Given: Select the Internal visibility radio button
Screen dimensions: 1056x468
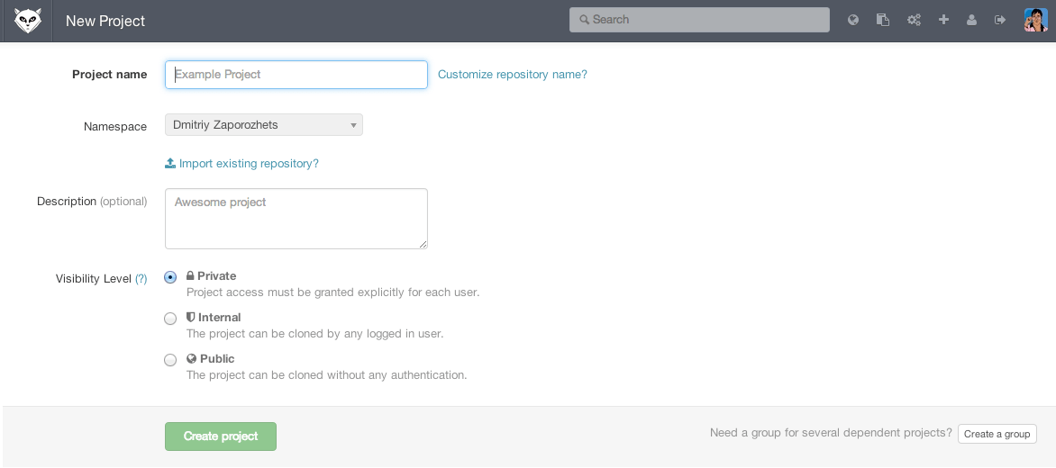Looking at the screenshot, I should (x=170, y=319).
